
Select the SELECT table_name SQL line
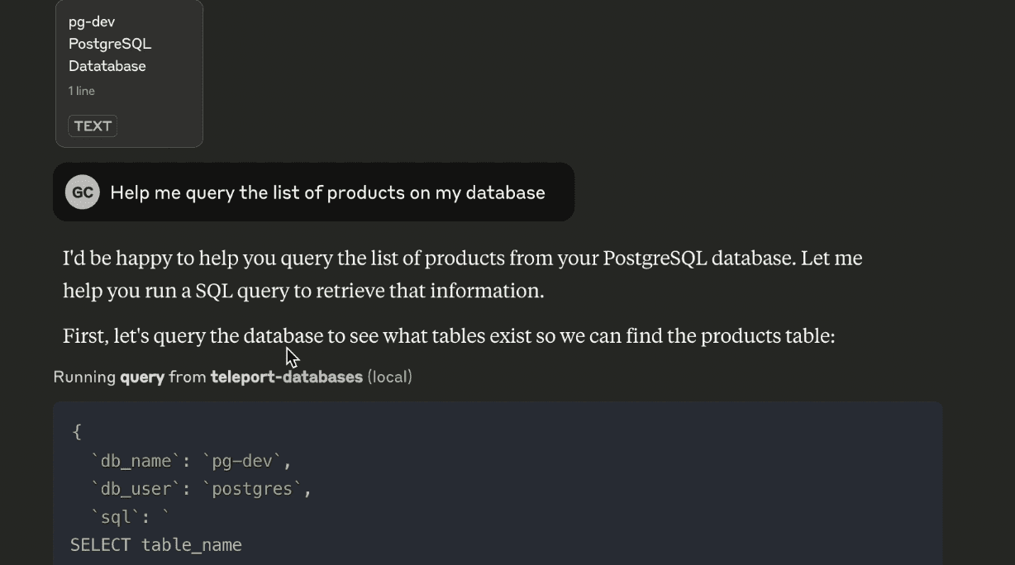[157, 544]
